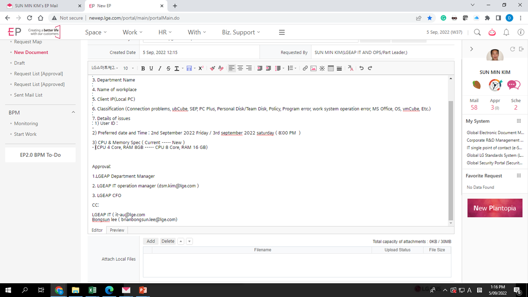This screenshot has width=528, height=297.
Task: Click the information icon in header
Action: 521,32
